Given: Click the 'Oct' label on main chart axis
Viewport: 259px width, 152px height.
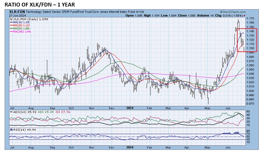Looking at the screenshot, I should [71, 108].
